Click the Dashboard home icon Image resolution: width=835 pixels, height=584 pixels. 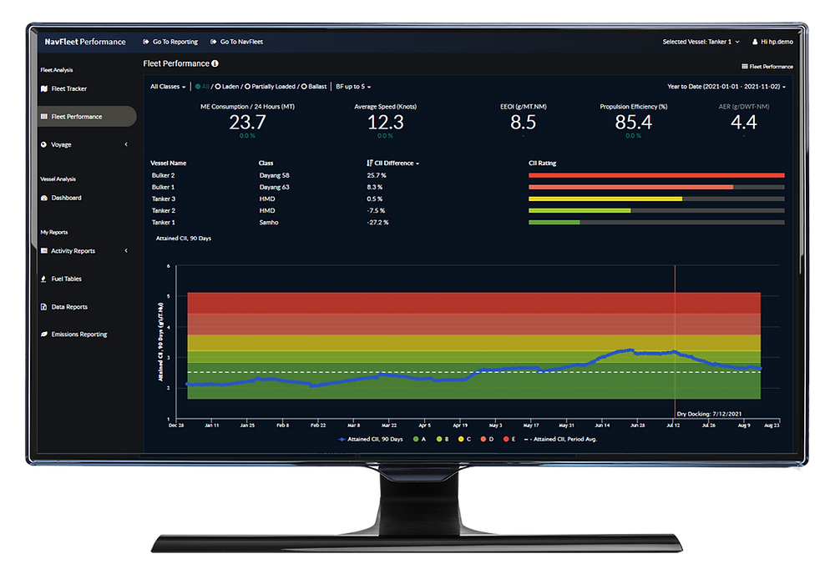click(x=43, y=198)
